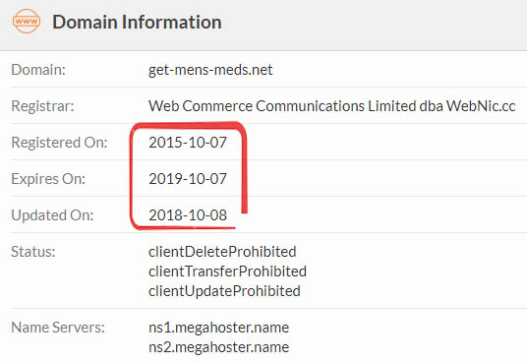Image resolution: width=527 pixels, height=362 pixels.
Task: Click the Expires On: label
Action: (48, 179)
